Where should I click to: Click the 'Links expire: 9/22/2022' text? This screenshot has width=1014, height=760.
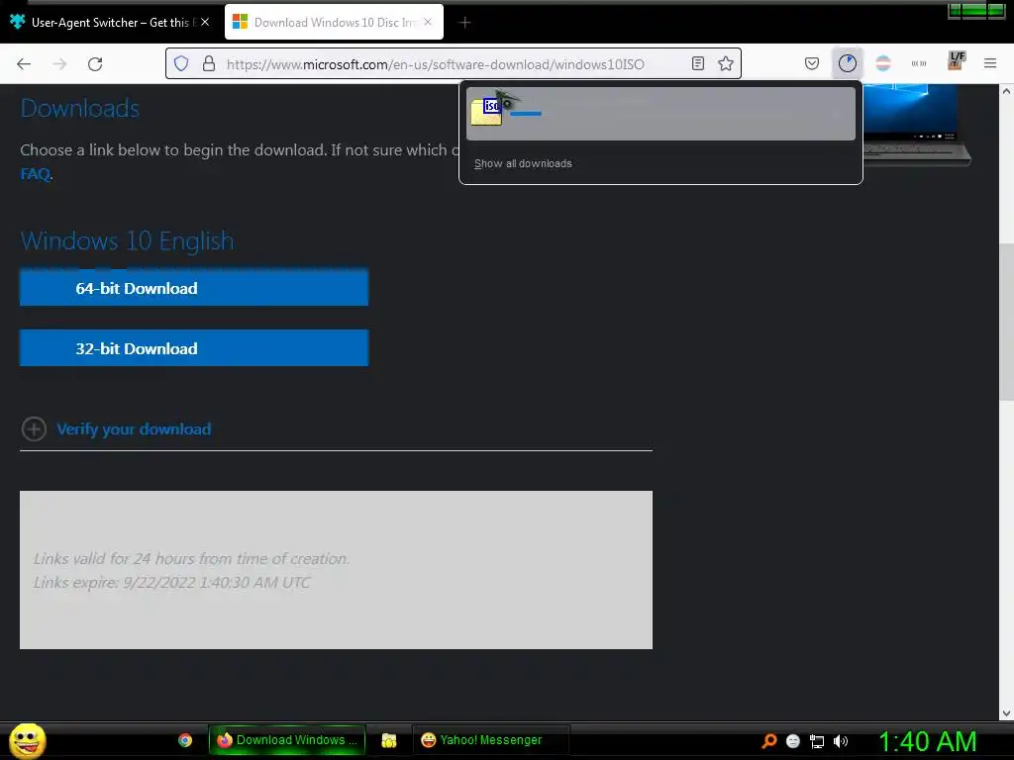point(172,582)
